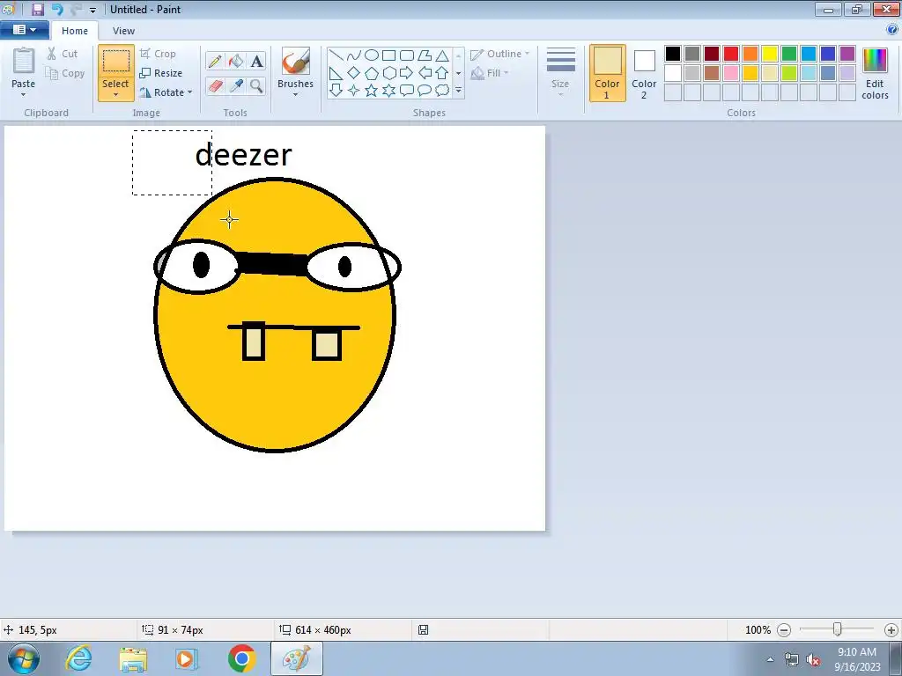This screenshot has width=902, height=676.
Task: Expand the Shapes gallery more arrow
Action: coord(458,91)
